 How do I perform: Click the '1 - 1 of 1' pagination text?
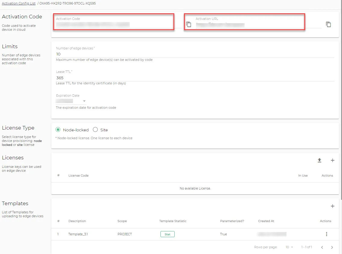[306, 247]
